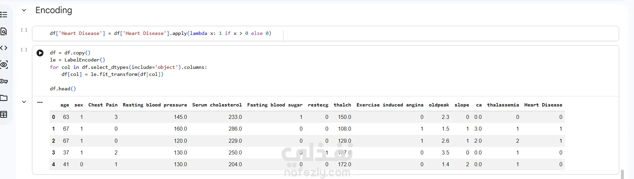Click the Encoding section heading
Screen dimensions: 634x179
click(x=54, y=10)
